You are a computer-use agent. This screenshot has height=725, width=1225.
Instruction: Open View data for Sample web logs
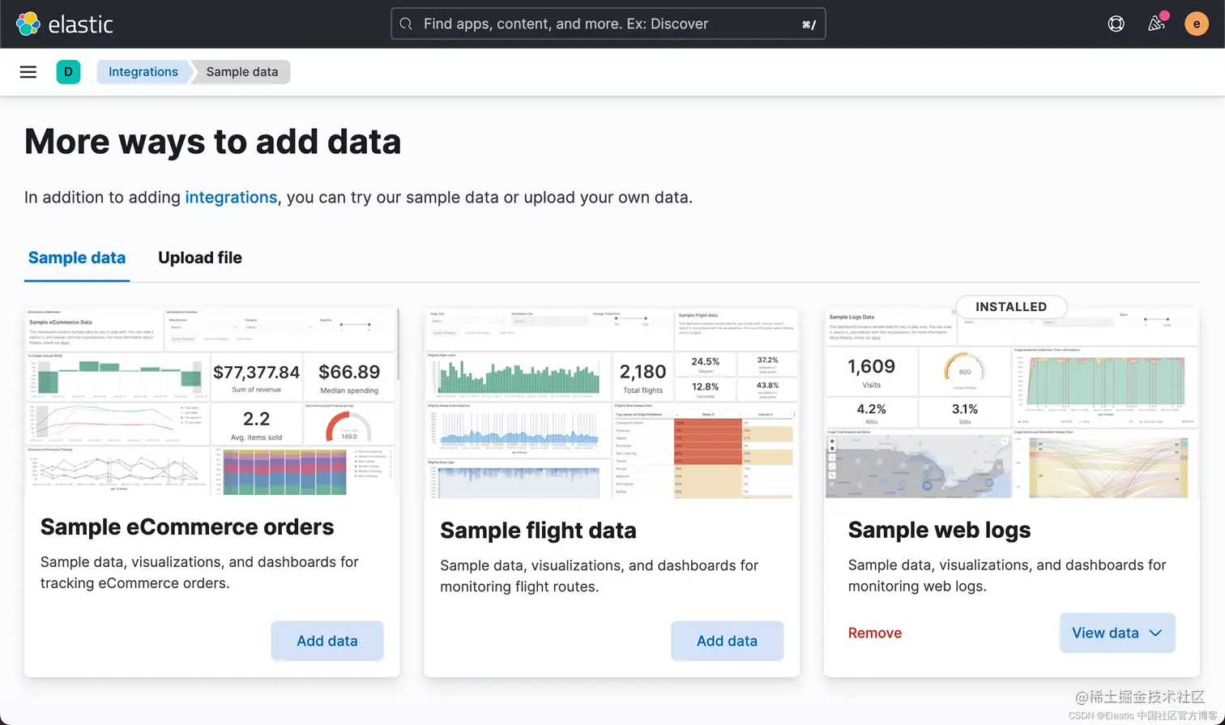coord(1117,633)
